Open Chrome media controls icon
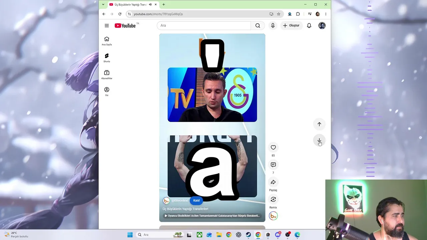Image resolution: width=427 pixels, height=240 pixels. pos(310,14)
